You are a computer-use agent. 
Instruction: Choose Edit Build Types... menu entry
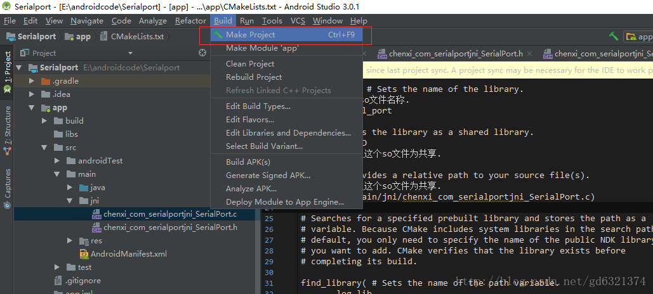point(287,106)
